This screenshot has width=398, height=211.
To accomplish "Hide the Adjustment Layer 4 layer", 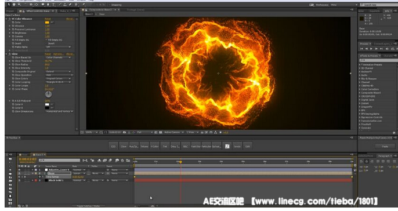I will pos(19,170).
